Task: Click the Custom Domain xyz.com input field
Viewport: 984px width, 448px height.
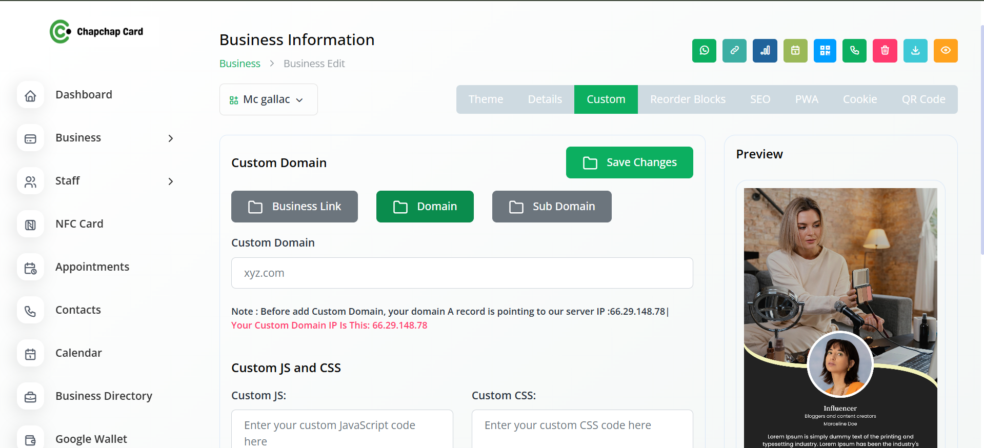Action: (x=462, y=273)
